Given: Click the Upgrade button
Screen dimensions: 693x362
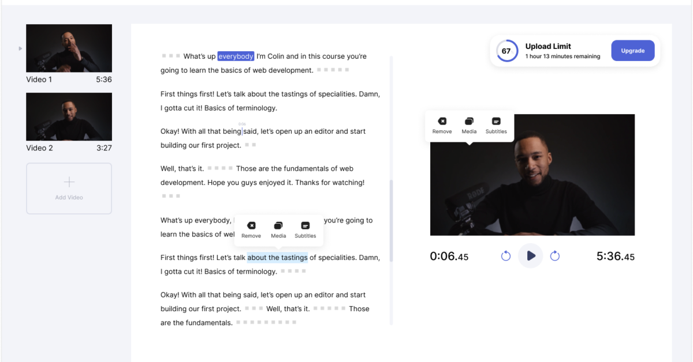Looking at the screenshot, I should point(633,51).
